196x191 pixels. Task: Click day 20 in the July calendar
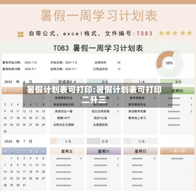click(44, 172)
